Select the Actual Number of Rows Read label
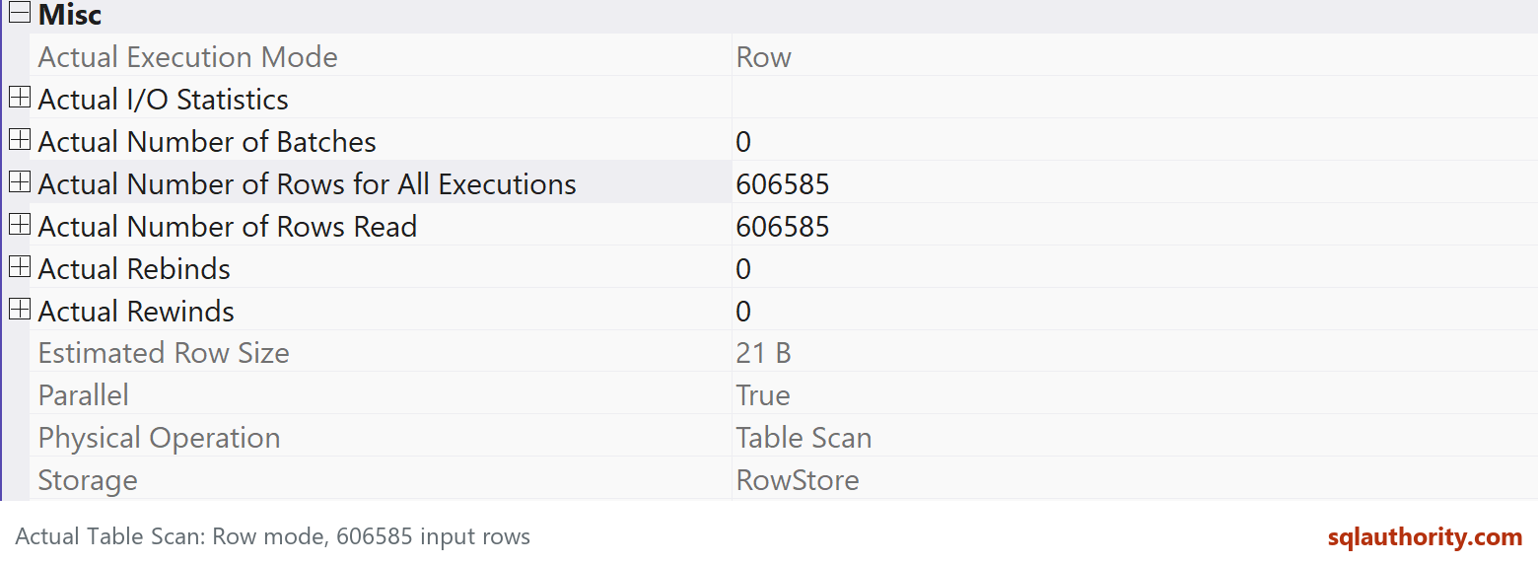 point(228,227)
